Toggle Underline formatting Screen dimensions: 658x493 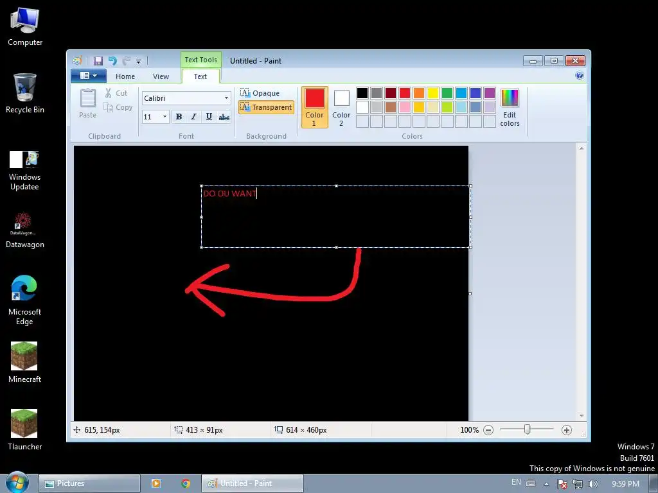209,117
